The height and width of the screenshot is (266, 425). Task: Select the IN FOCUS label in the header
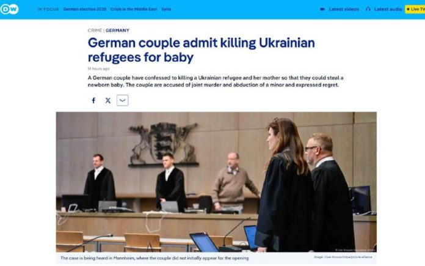click(x=48, y=9)
